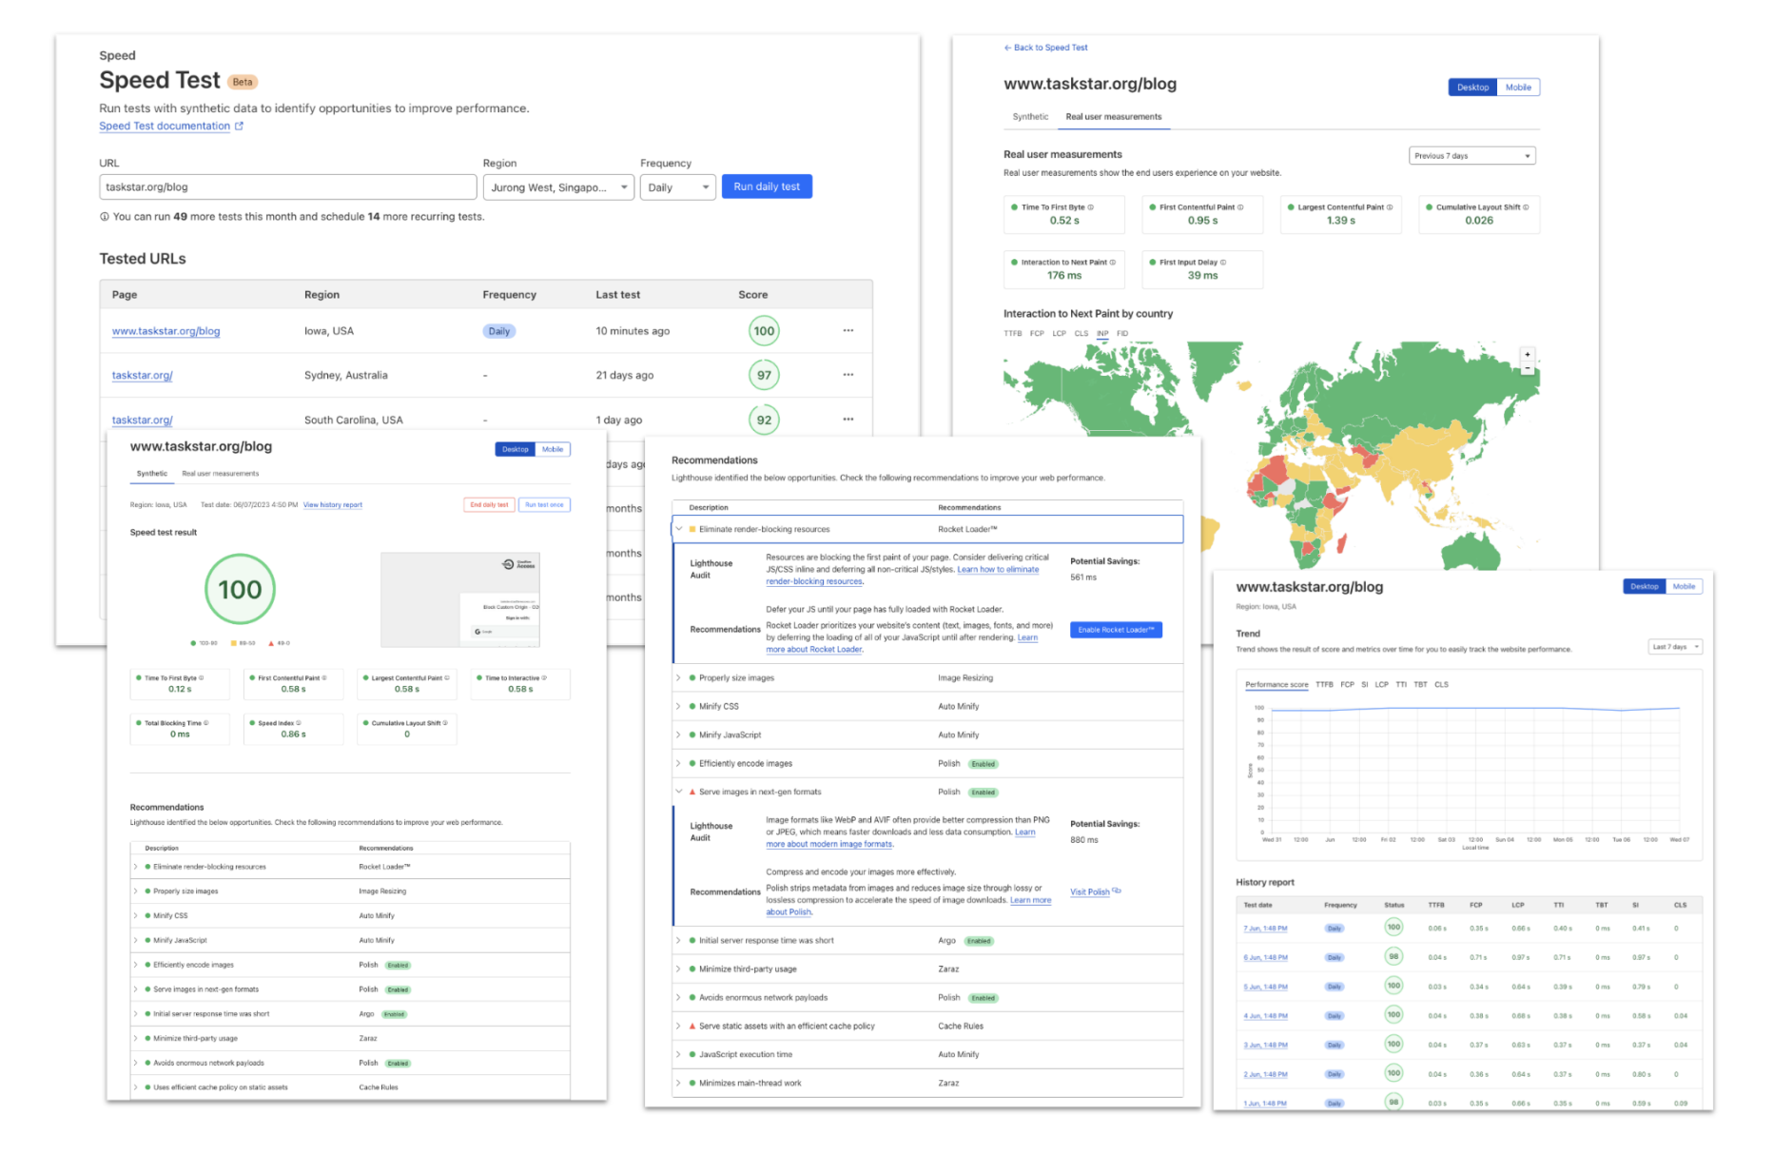This screenshot has width=1773, height=1155.
Task: Click the page screenshot thumbnail in speed test result
Action: [460, 599]
